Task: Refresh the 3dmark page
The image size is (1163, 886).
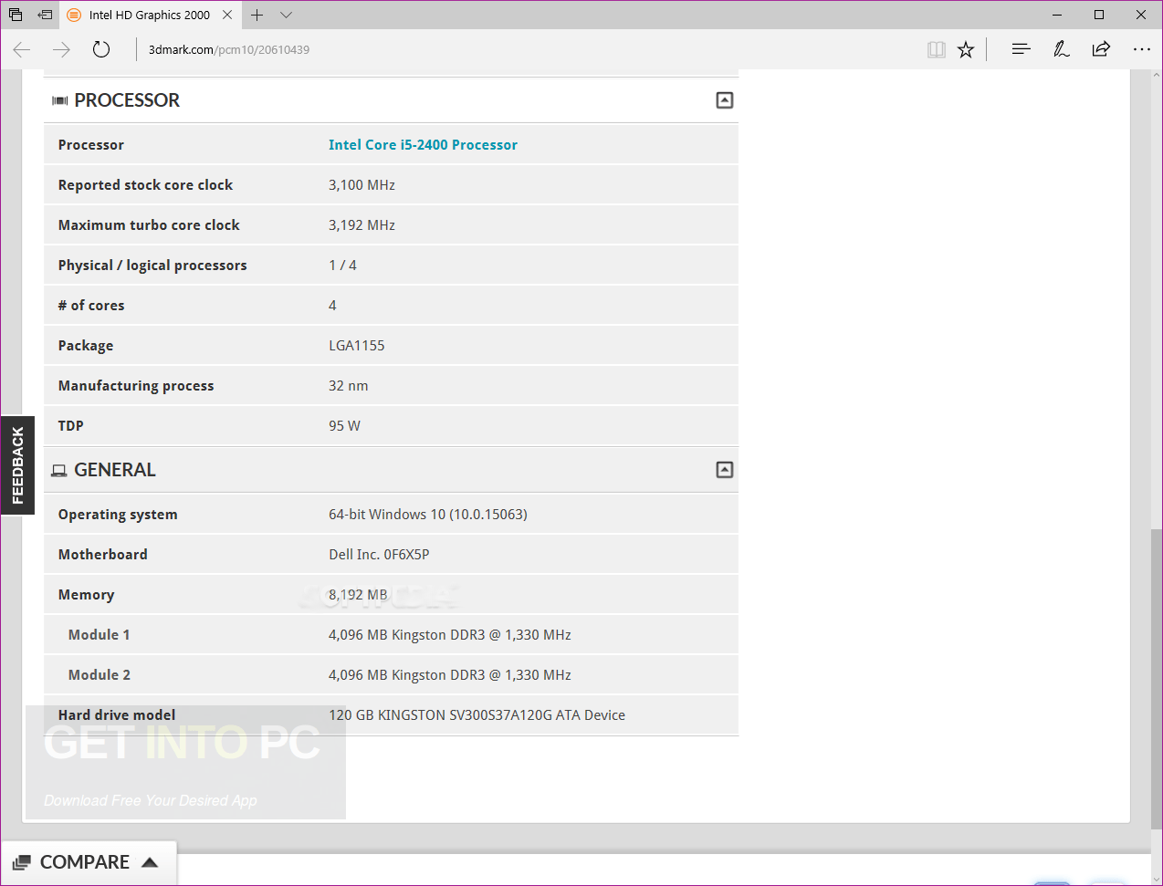Action: coord(101,49)
